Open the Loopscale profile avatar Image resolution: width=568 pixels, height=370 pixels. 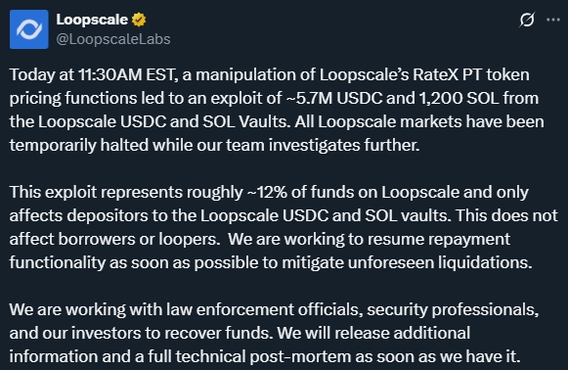click(x=29, y=29)
